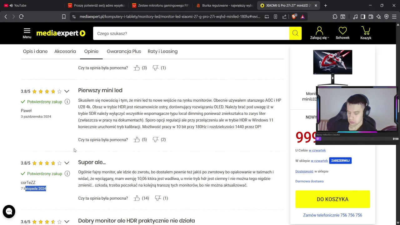This screenshot has width=400, height=225.
Task: Open the mediaexpert Menu hamburger
Action: click(x=27, y=33)
